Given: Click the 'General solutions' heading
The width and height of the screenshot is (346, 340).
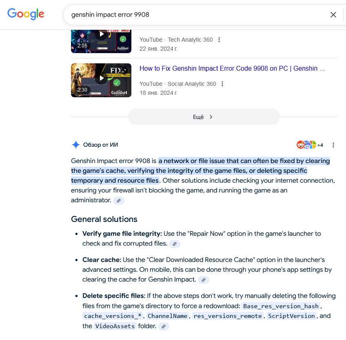Looking at the screenshot, I should [104, 219].
